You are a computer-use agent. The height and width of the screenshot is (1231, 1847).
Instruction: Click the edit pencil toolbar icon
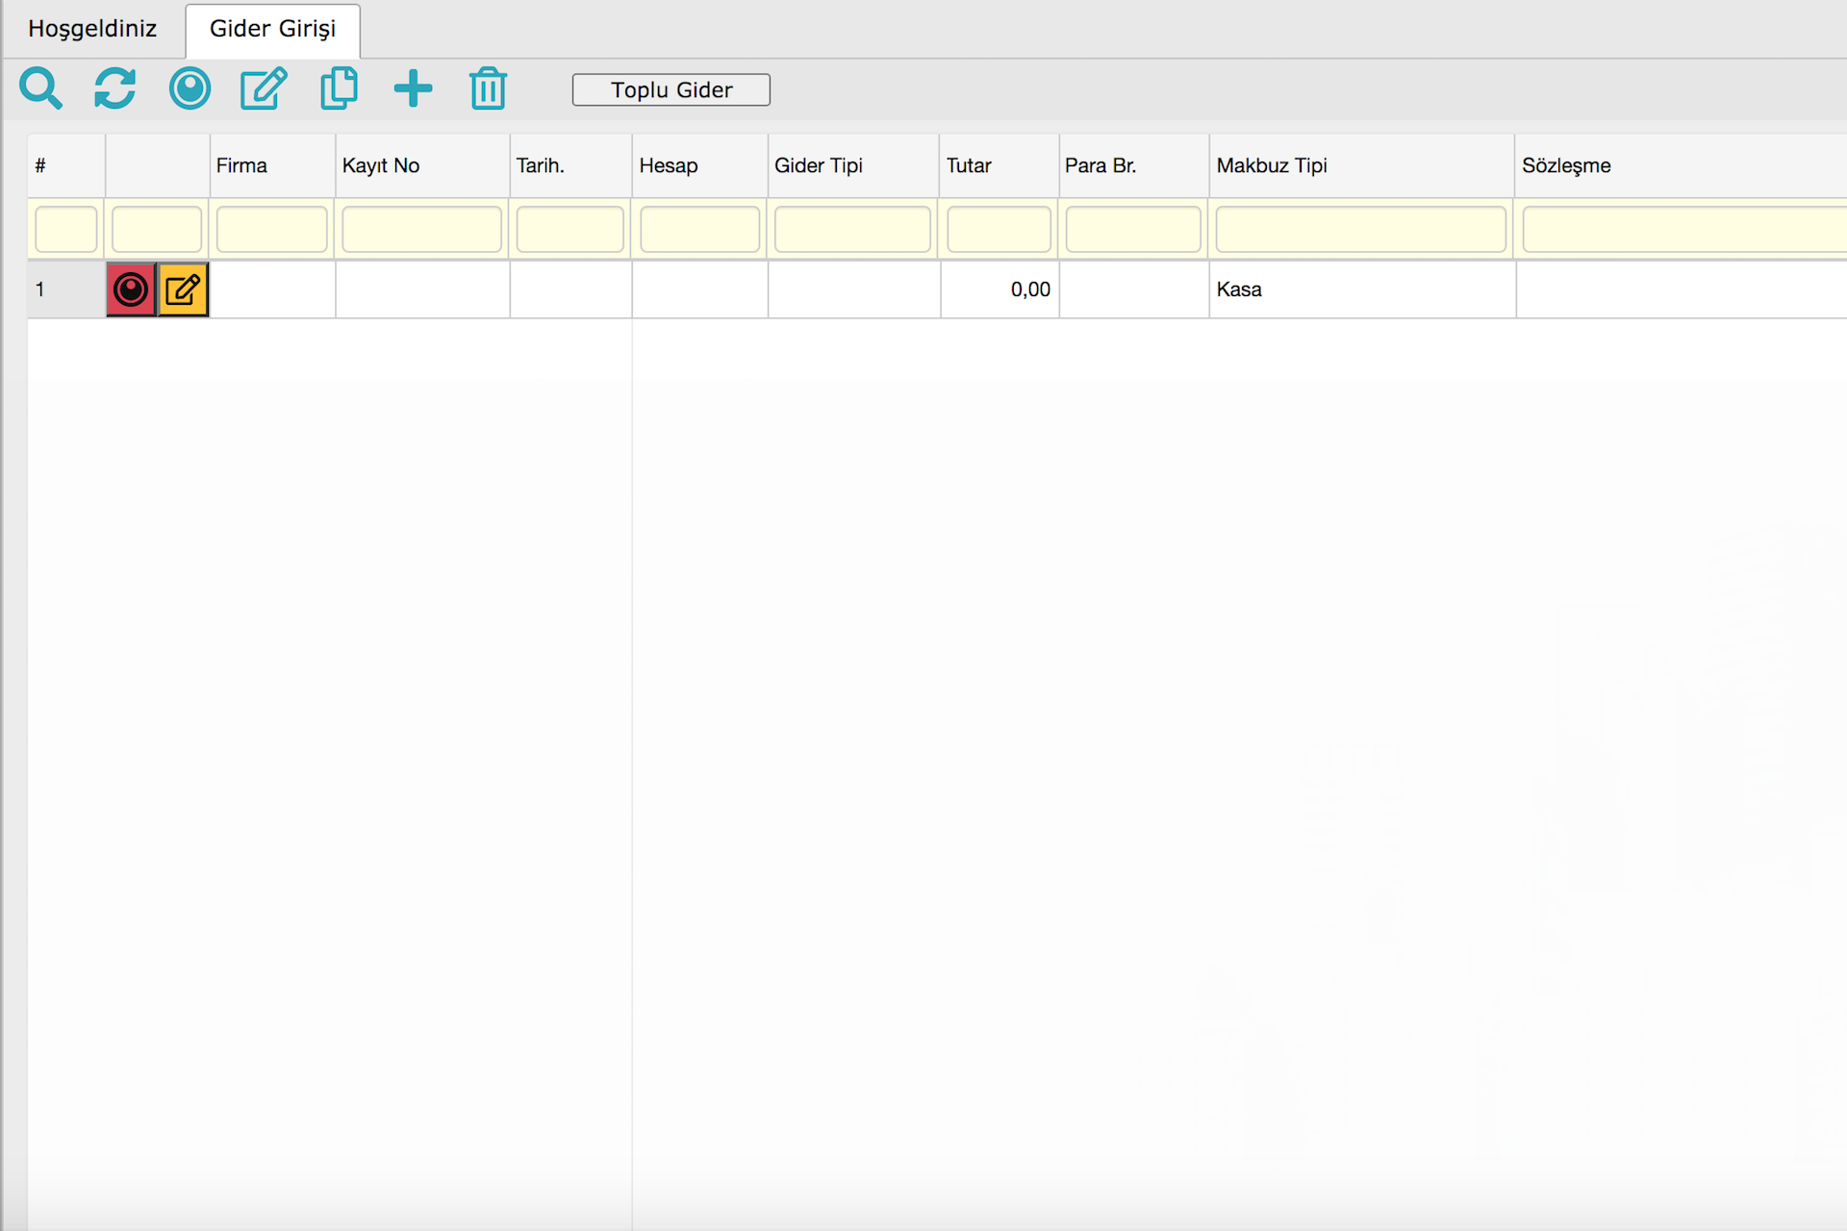(264, 88)
